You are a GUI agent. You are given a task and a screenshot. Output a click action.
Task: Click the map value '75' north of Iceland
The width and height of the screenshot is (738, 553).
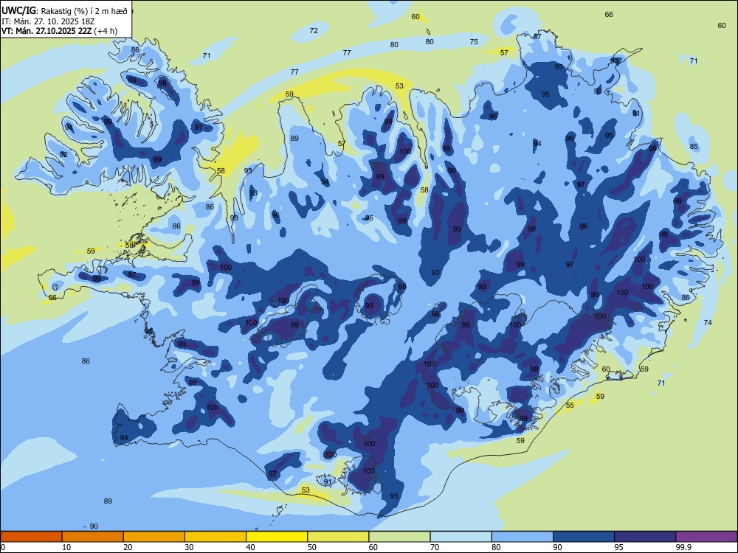(x=474, y=41)
